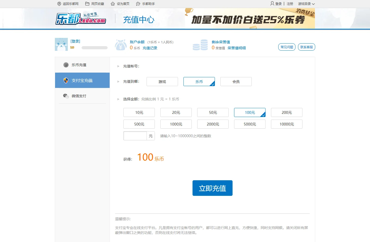Click the LV level badge icon
The width and height of the screenshot is (370, 242).
tap(72, 47)
